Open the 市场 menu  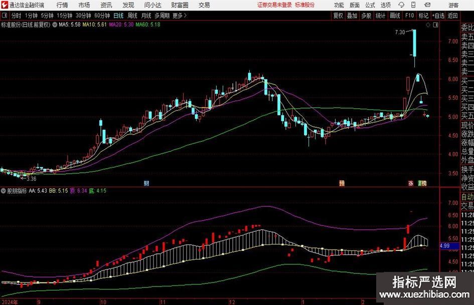(84, 5)
